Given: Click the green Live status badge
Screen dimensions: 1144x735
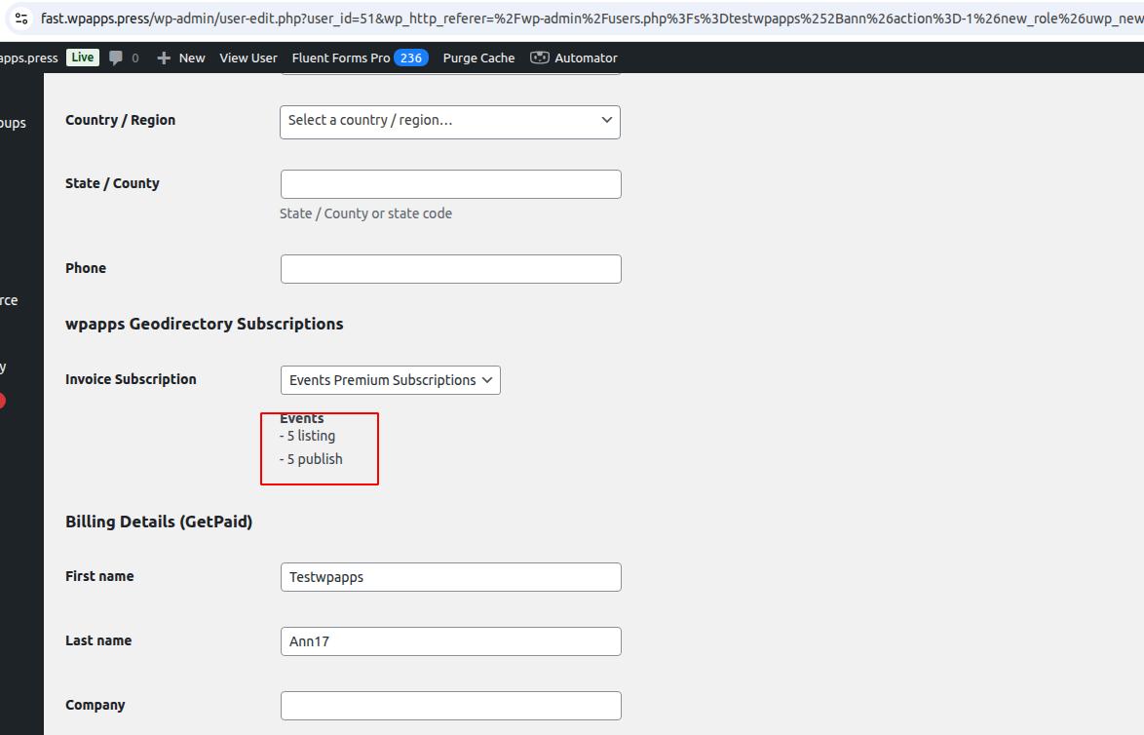Looking at the screenshot, I should (x=83, y=58).
